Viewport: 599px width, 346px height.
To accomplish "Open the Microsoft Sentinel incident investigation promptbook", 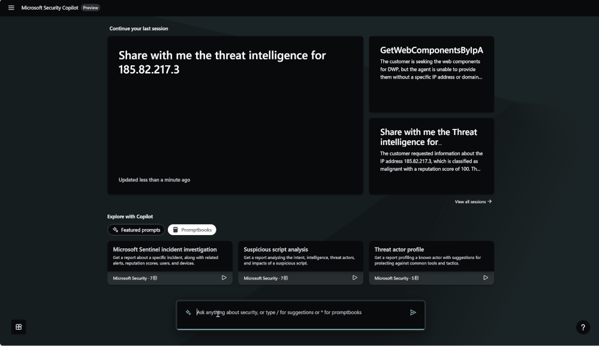I will tap(170, 263).
